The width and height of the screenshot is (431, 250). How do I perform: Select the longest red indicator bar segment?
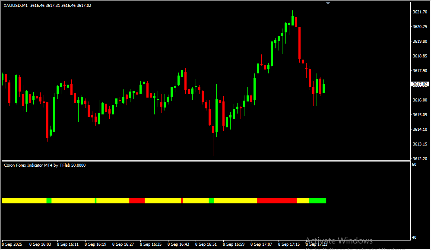[x=277, y=201]
